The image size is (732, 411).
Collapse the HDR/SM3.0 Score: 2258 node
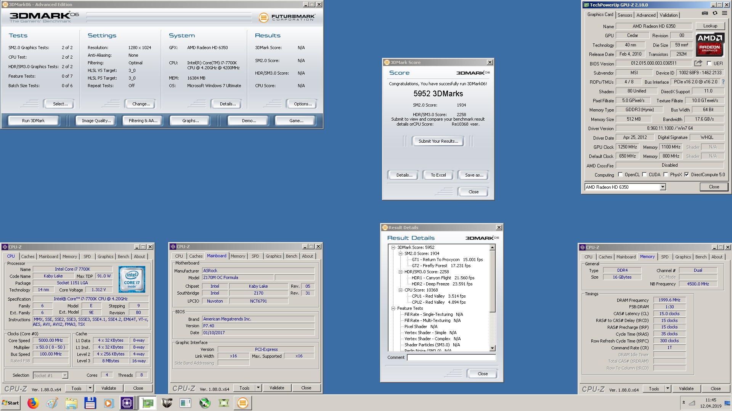click(x=400, y=272)
